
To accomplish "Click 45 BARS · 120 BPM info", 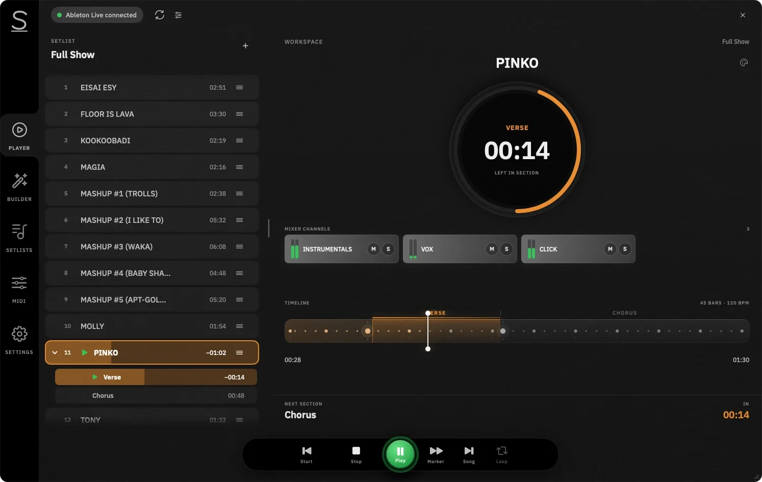I will 724,303.
